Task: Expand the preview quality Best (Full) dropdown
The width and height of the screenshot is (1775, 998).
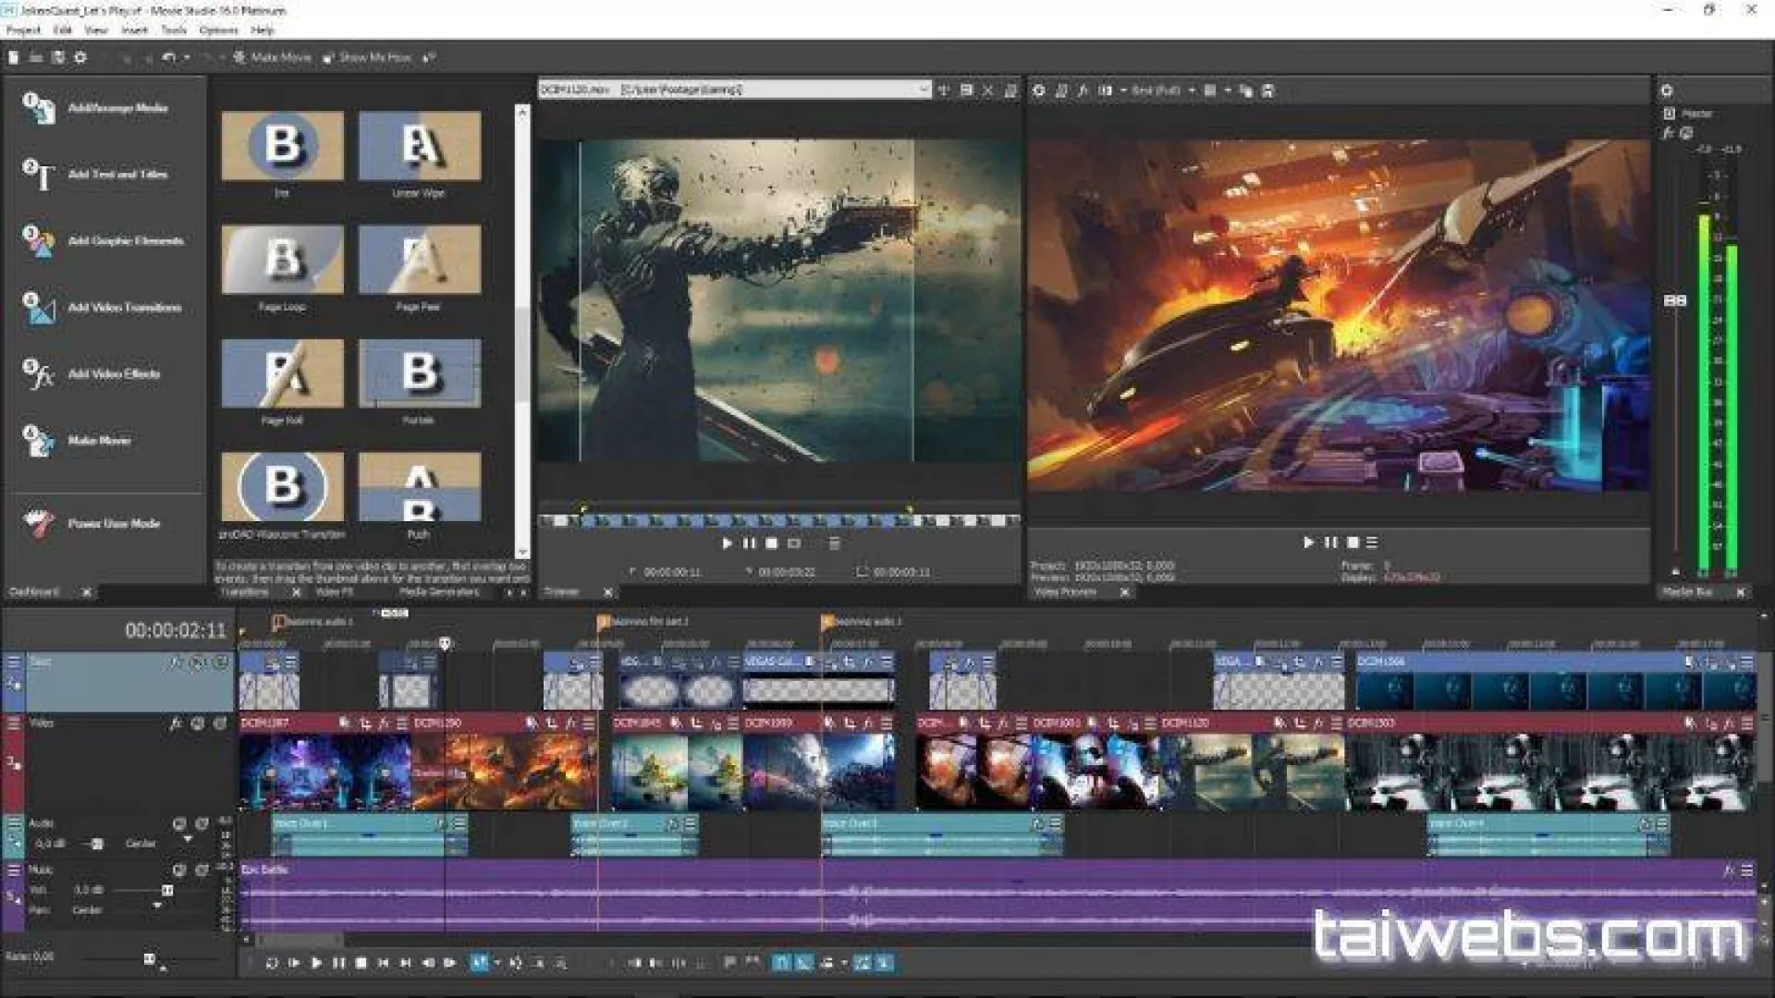Action: (x=1191, y=91)
